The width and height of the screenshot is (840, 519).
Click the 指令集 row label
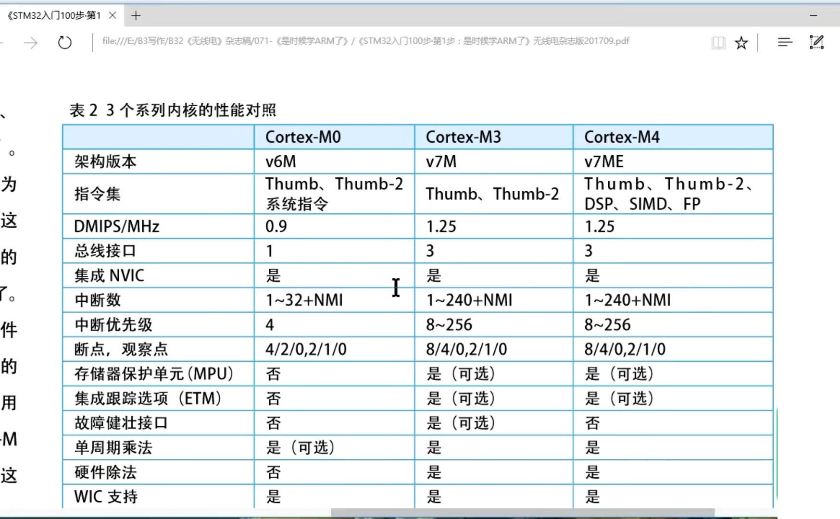(97, 194)
